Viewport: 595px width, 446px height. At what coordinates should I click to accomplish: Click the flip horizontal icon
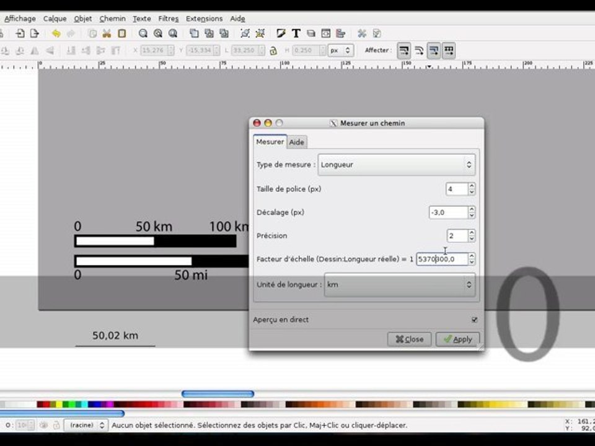35,50
